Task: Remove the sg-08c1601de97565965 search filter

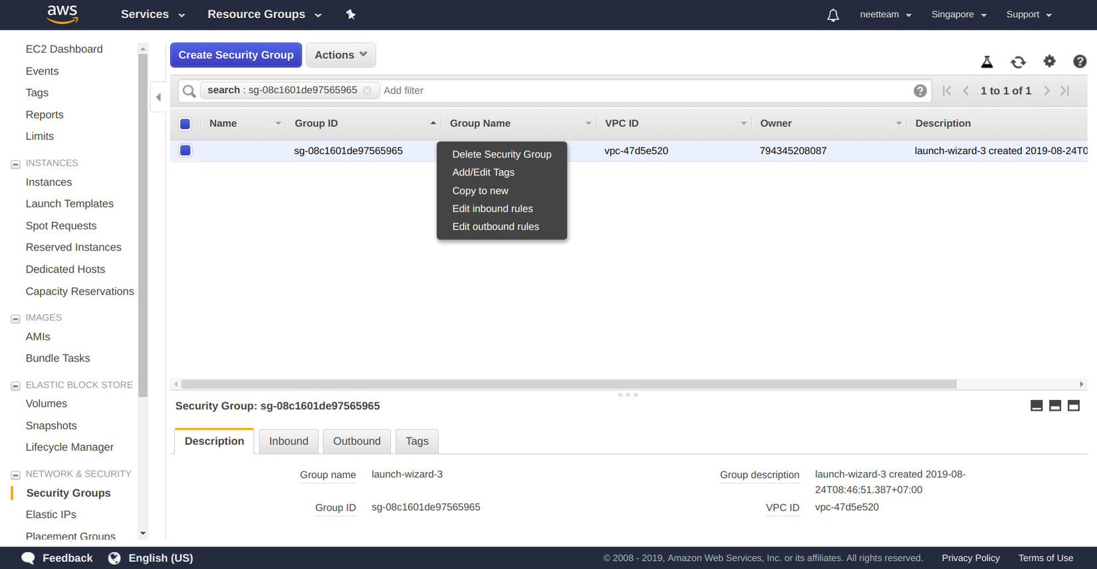Action: (367, 90)
